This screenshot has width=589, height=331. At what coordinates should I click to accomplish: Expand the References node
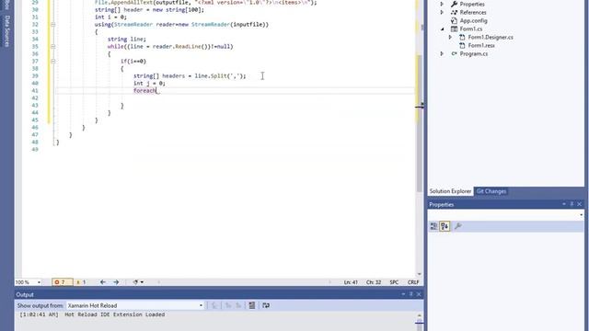pyautogui.click(x=442, y=12)
